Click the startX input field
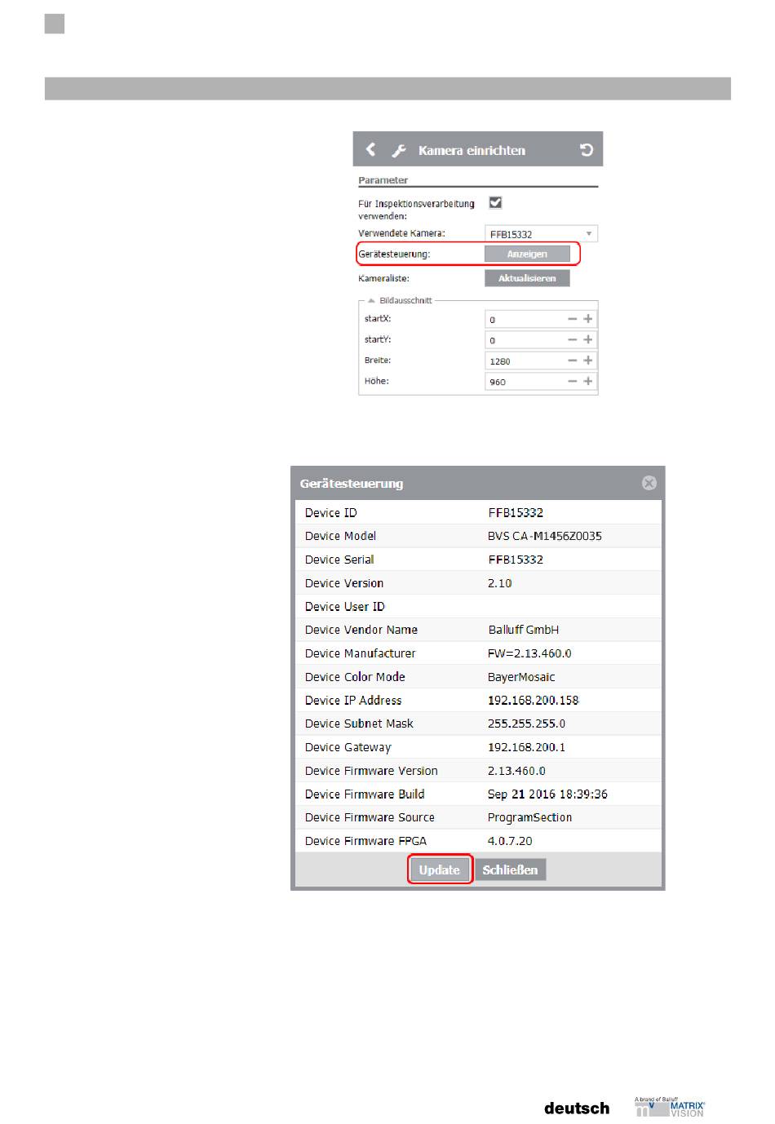This screenshot has width=775, height=1124. pos(526,319)
